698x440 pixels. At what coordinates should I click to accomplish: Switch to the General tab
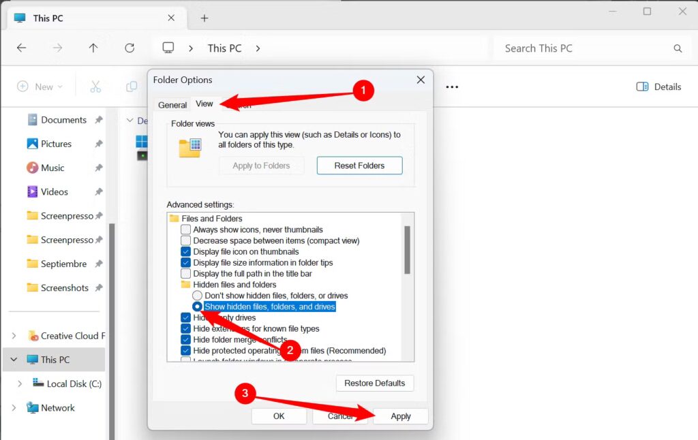(x=172, y=105)
